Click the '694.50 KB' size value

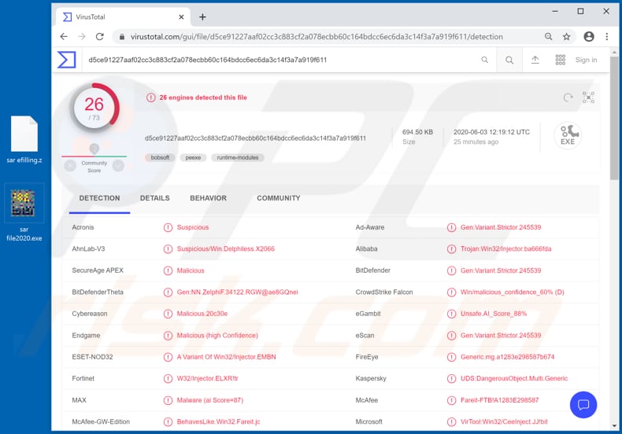tap(417, 132)
